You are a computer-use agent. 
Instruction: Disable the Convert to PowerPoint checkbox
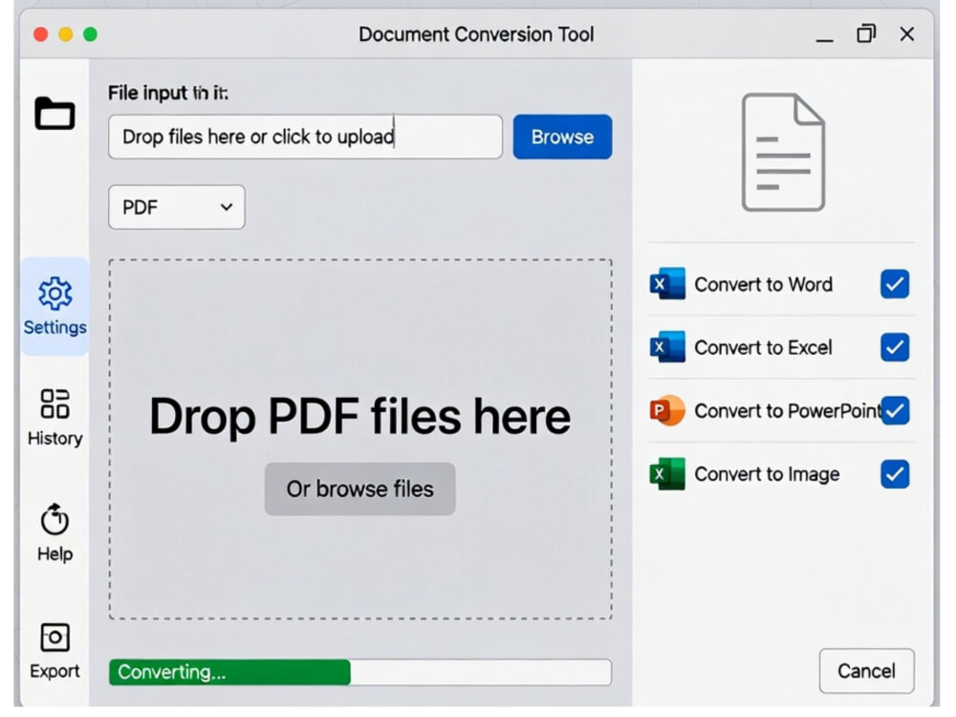click(x=895, y=410)
